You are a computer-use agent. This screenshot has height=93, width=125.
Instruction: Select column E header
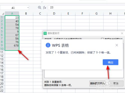68,13
